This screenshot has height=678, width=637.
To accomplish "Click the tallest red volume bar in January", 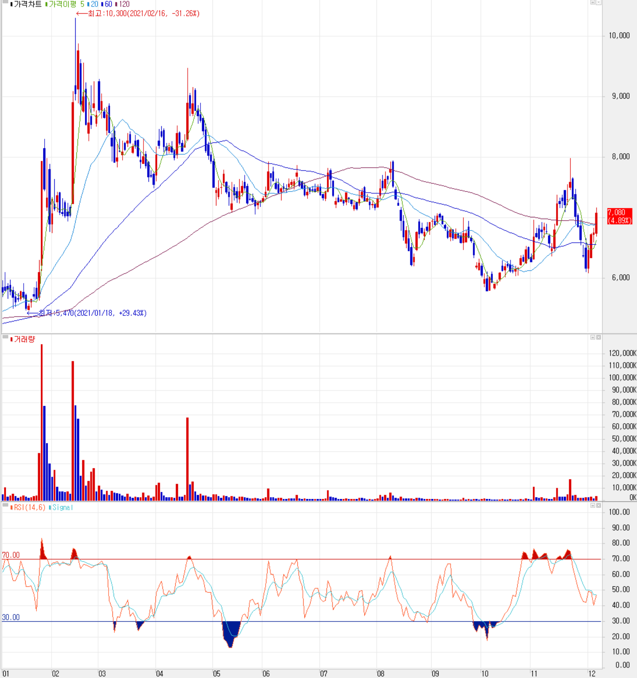I will coord(42,422).
